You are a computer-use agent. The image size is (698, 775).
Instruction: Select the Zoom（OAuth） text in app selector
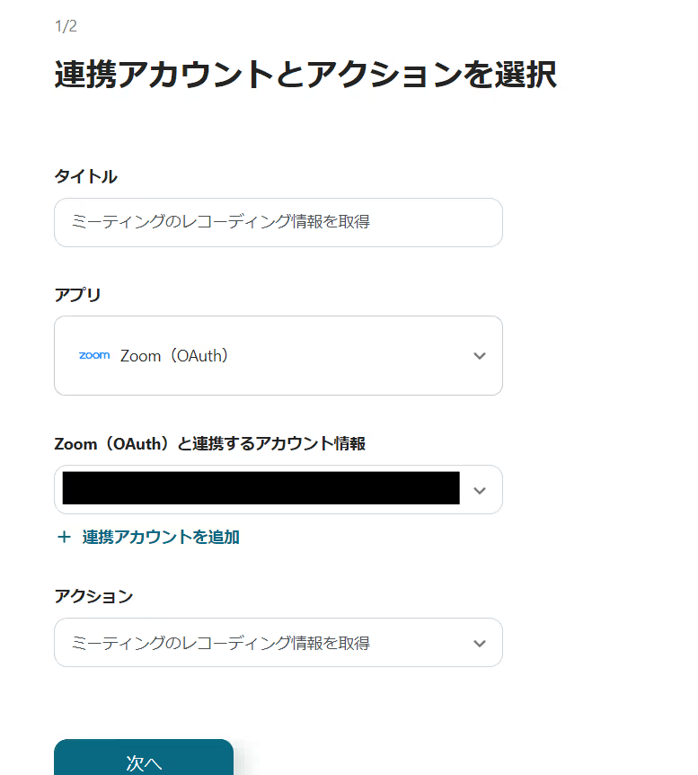(174, 356)
